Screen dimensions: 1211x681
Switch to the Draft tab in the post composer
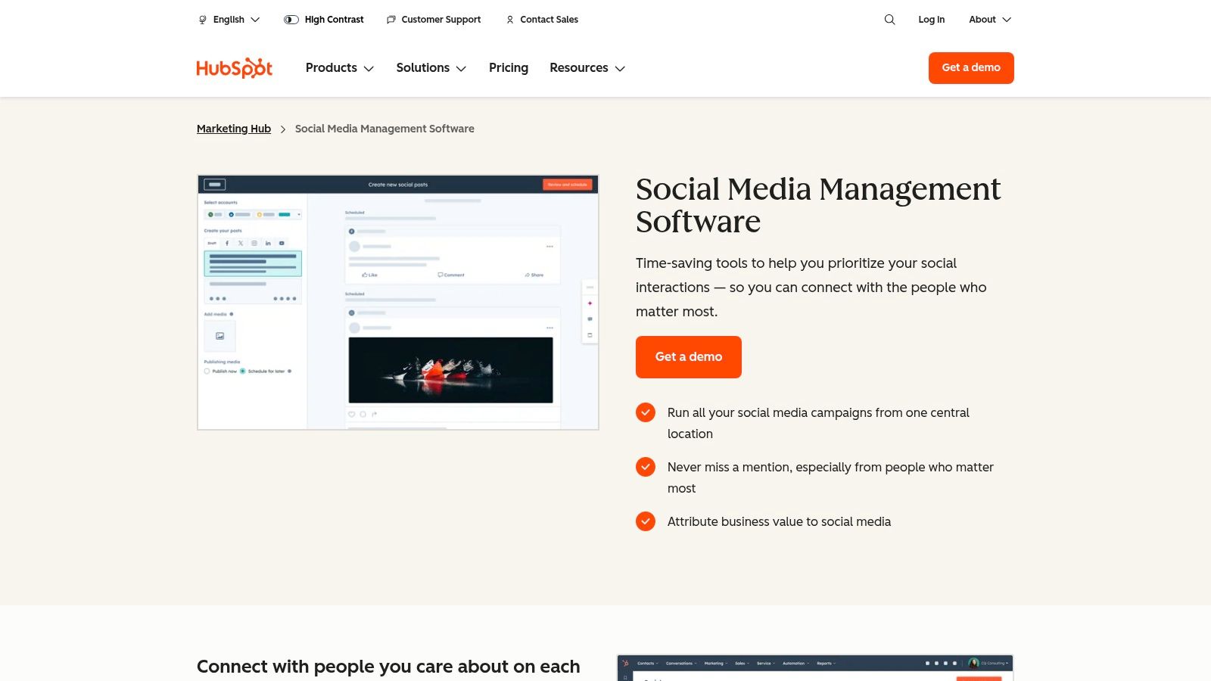[x=212, y=243]
